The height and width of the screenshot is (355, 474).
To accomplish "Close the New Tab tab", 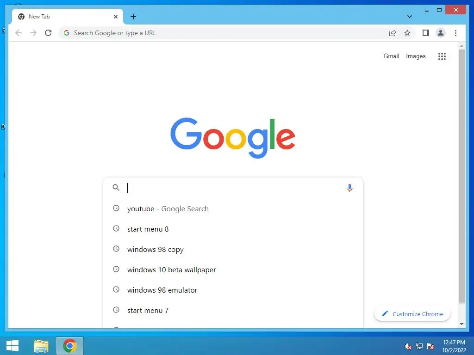I will pyautogui.click(x=115, y=17).
